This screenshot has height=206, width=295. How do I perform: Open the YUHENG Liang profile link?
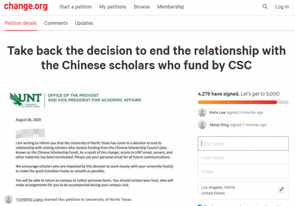(29, 200)
